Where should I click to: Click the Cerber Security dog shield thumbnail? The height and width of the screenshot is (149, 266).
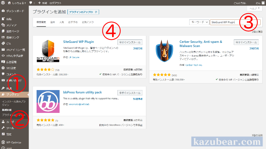[164, 51]
